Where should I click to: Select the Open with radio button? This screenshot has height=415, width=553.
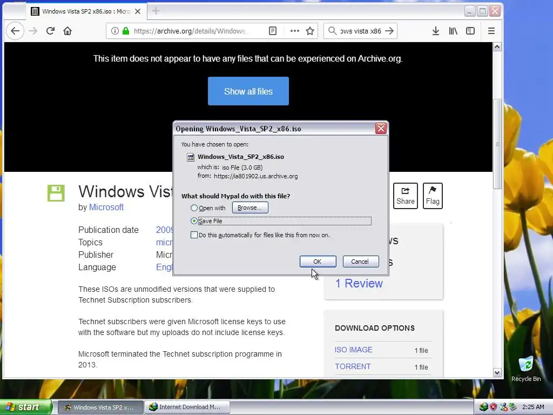tap(194, 208)
